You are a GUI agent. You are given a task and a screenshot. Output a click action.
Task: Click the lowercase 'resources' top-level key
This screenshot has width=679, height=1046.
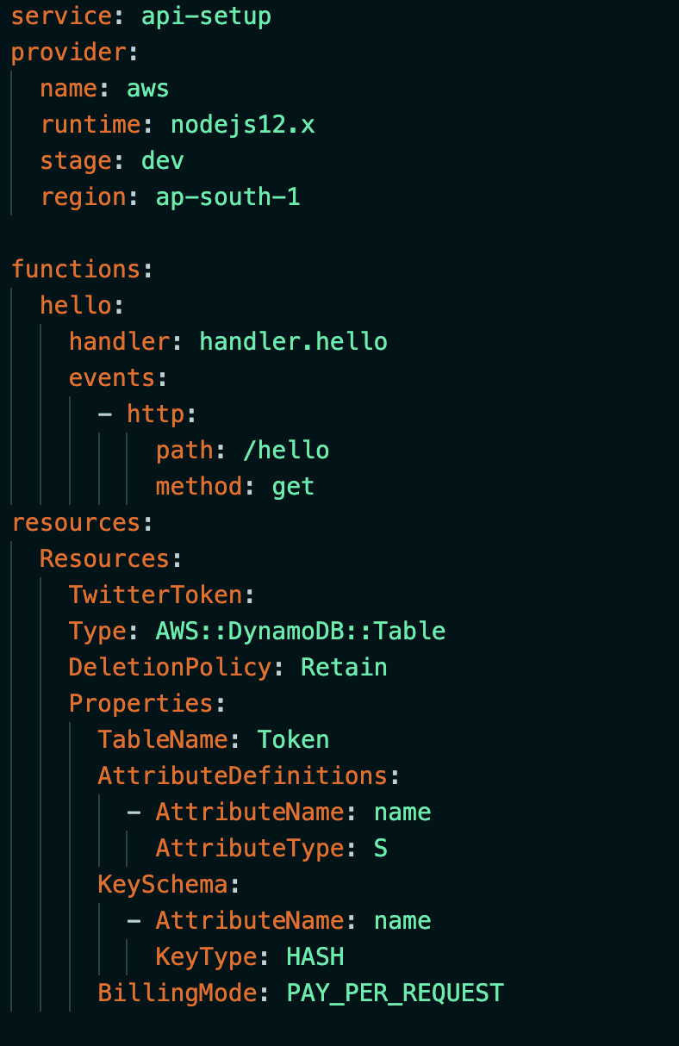point(76,523)
